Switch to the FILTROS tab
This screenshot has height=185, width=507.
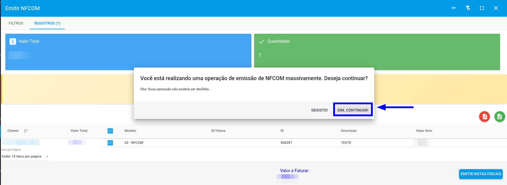[16, 23]
